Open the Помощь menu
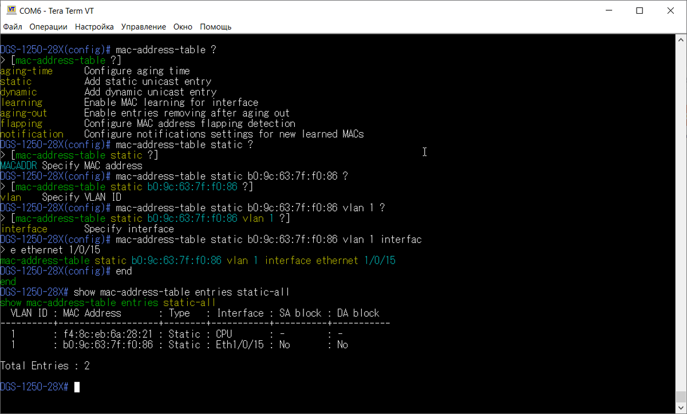 [x=215, y=26]
